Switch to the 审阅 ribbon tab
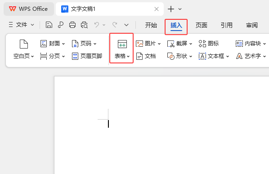Screen dimensions: 269x174 (252, 25)
